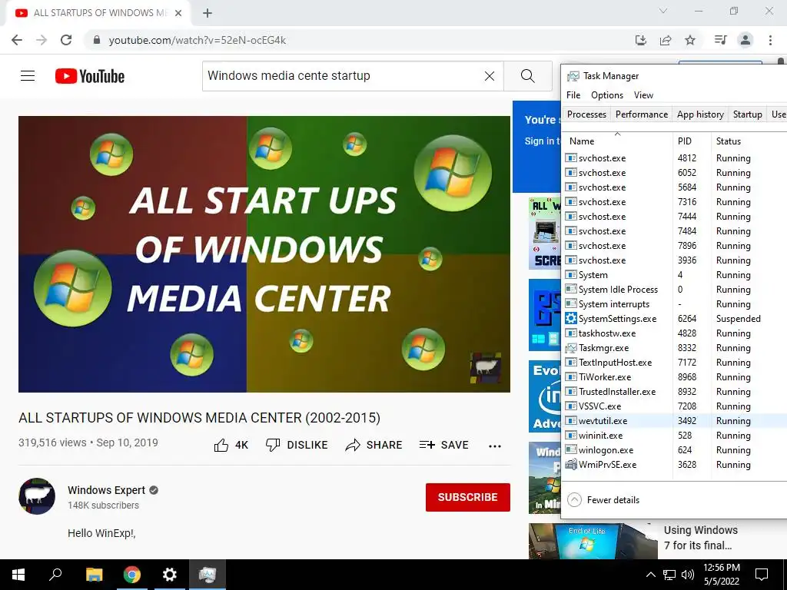Open suggested video Using Windows 7
787x590 pixels.
click(x=701, y=538)
